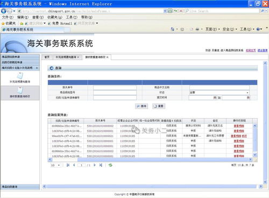Go to next results page
The height and width of the screenshot is (198, 269).
click(95, 165)
